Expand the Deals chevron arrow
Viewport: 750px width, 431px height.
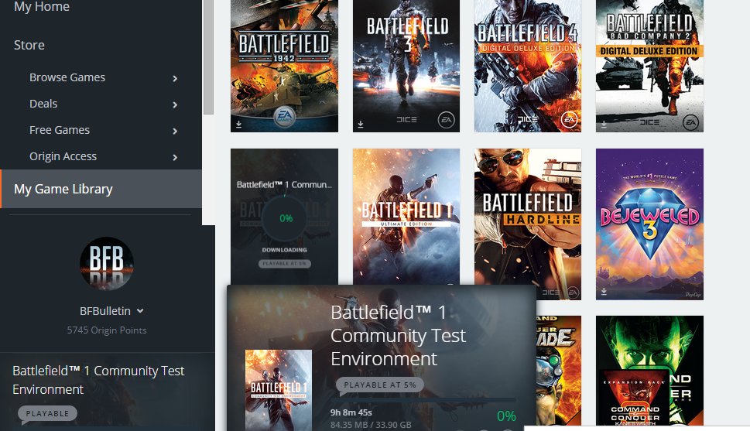[175, 104]
